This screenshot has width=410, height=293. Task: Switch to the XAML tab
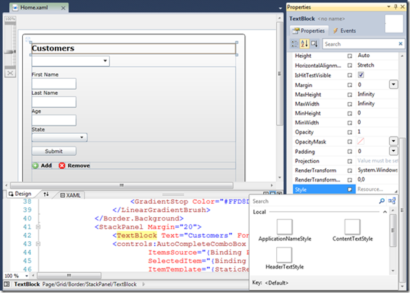(x=70, y=195)
